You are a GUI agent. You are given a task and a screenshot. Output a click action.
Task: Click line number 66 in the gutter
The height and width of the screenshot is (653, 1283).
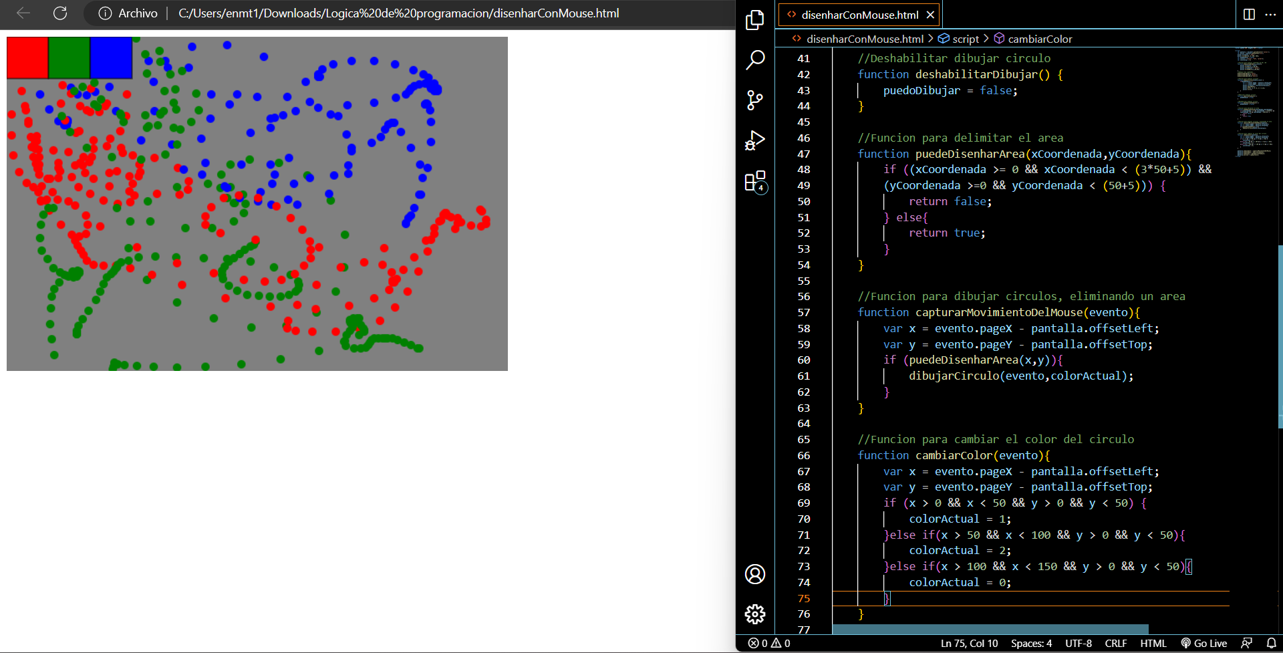[803, 455]
